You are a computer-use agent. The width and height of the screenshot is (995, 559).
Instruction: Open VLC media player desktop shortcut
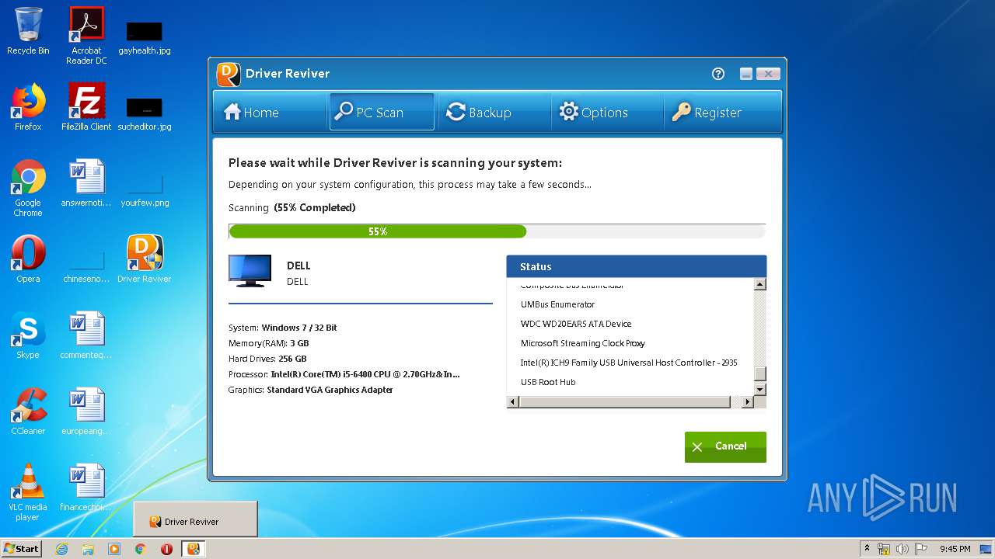[x=28, y=492]
